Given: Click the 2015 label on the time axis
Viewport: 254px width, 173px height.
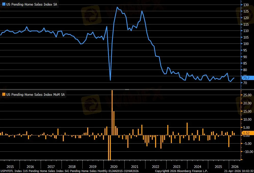Looking at the screenshot, I should [x=10, y=167].
